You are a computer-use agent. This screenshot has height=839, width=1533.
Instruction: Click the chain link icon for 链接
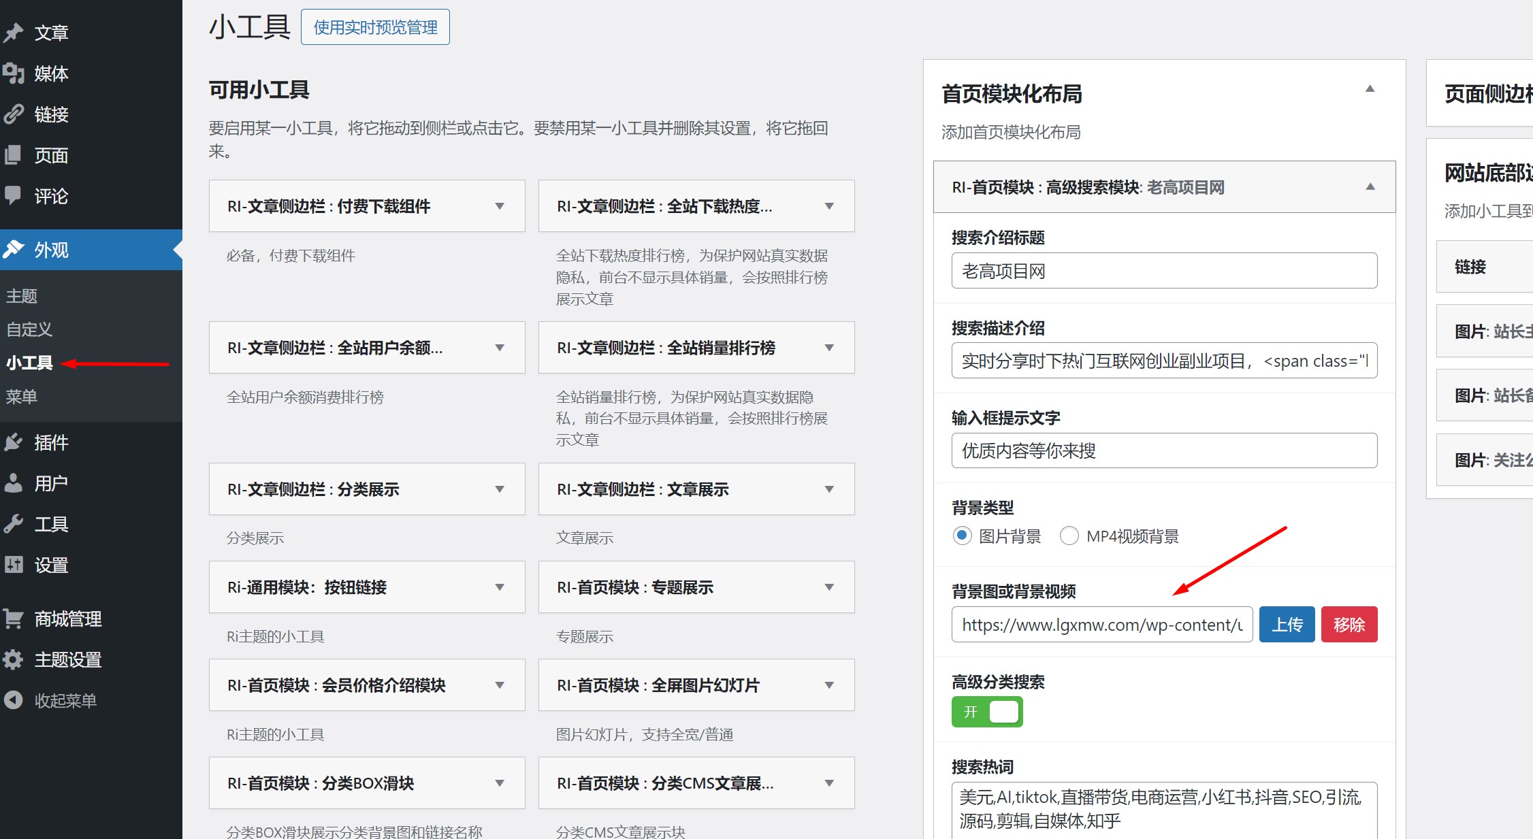(14, 114)
